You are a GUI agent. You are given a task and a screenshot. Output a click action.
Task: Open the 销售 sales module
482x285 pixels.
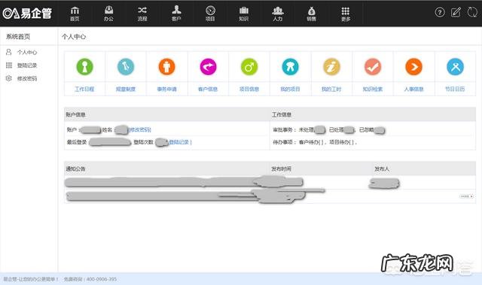tap(311, 14)
